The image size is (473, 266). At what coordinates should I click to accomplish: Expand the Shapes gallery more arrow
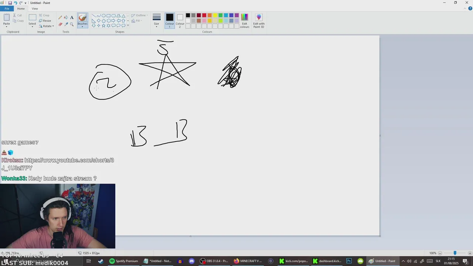[128, 25]
